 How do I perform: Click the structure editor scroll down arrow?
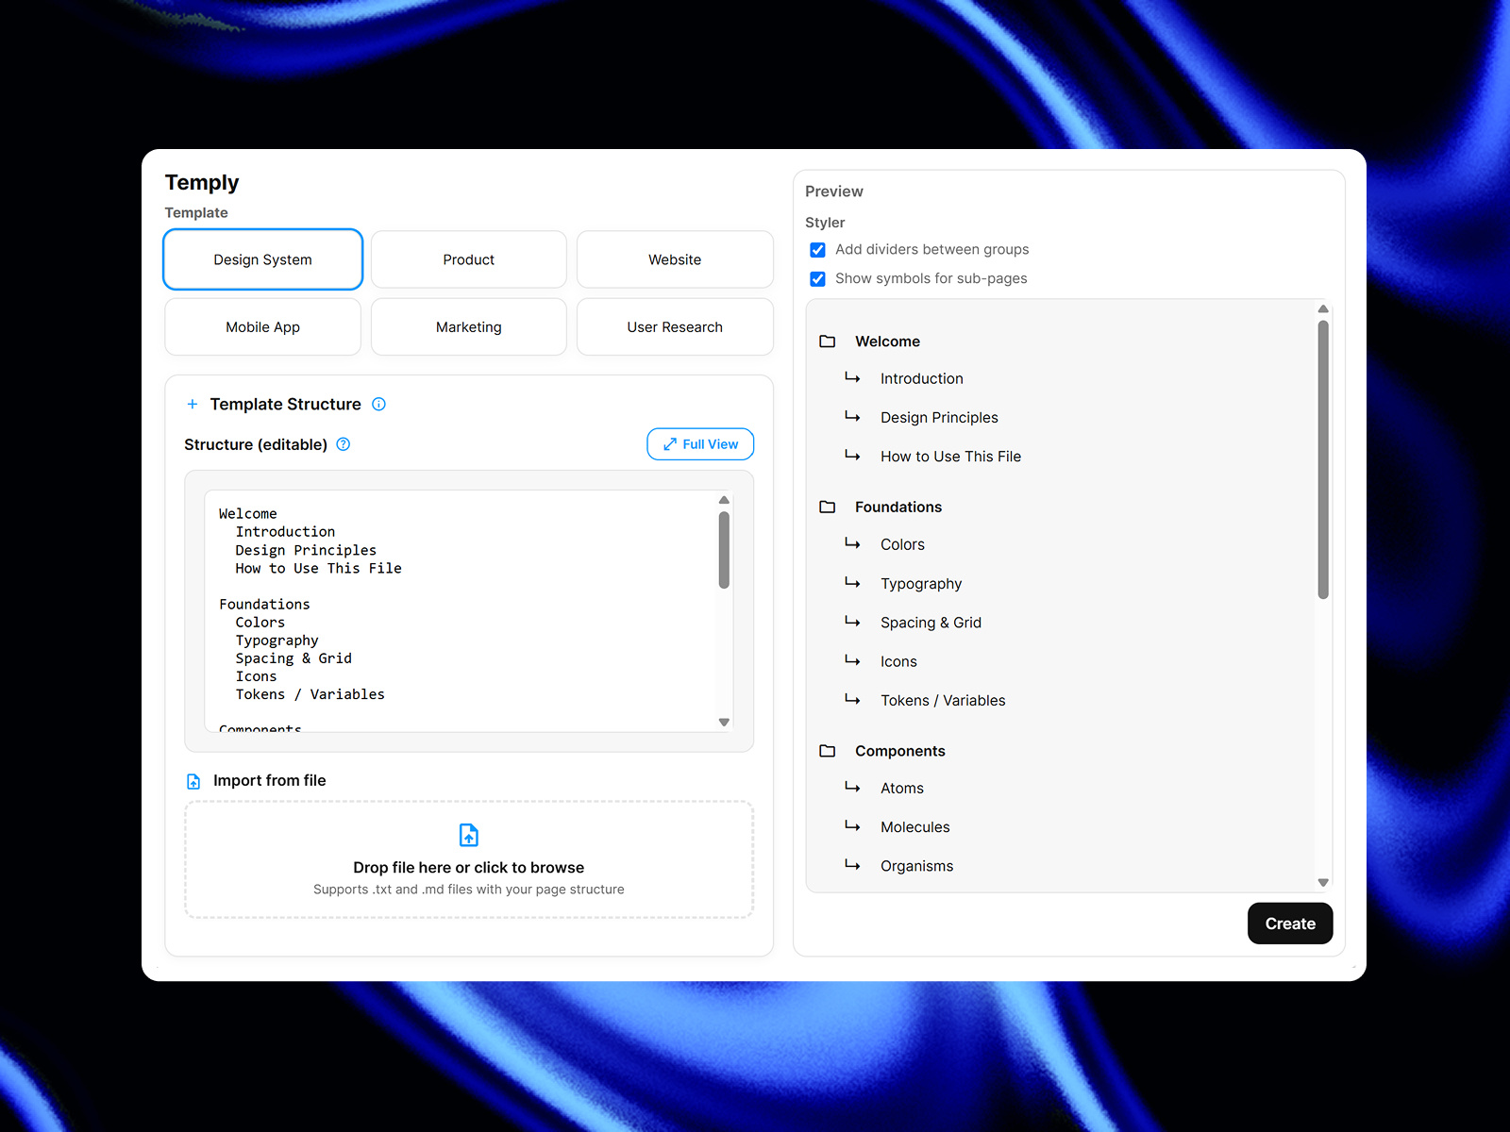[x=724, y=723]
